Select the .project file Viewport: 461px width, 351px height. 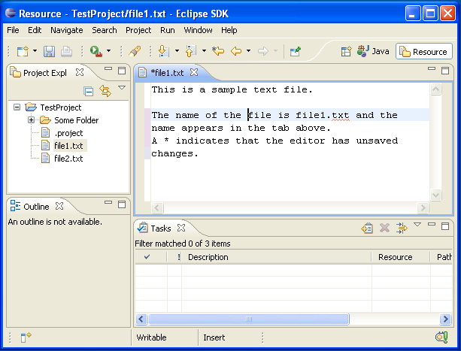click(x=68, y=133)
